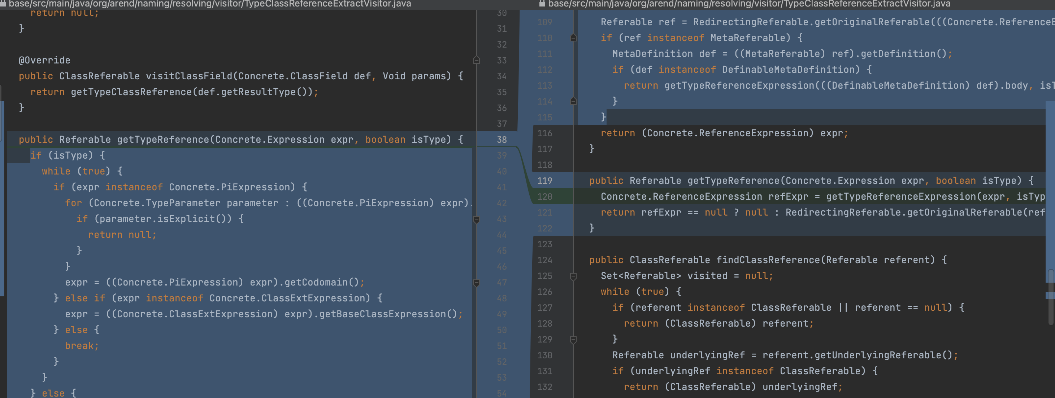Click the 'break;' statement in left pane
Viewport: 1055px width, 398px height.
82,346
